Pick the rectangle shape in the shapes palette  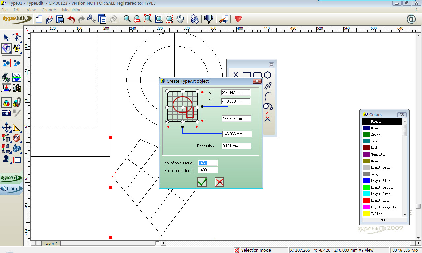pyautogui.click(x=246, y=75)
